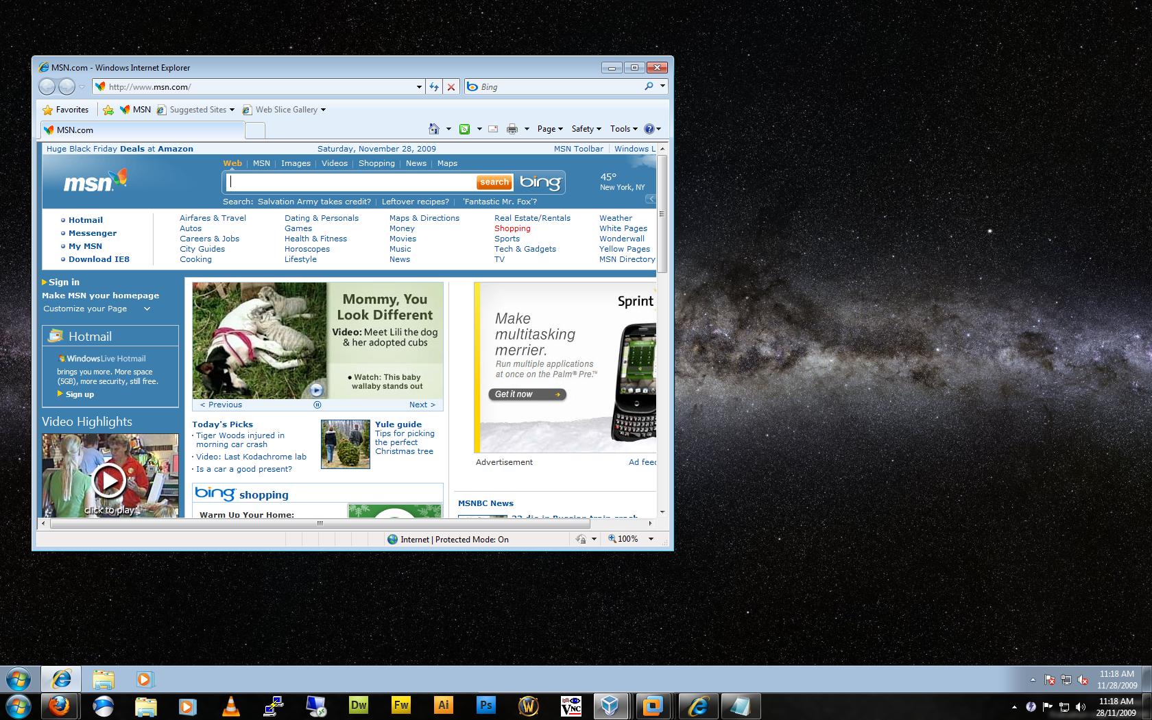
Task: Click the Home icon in the command bar
Action: point(433,129)
